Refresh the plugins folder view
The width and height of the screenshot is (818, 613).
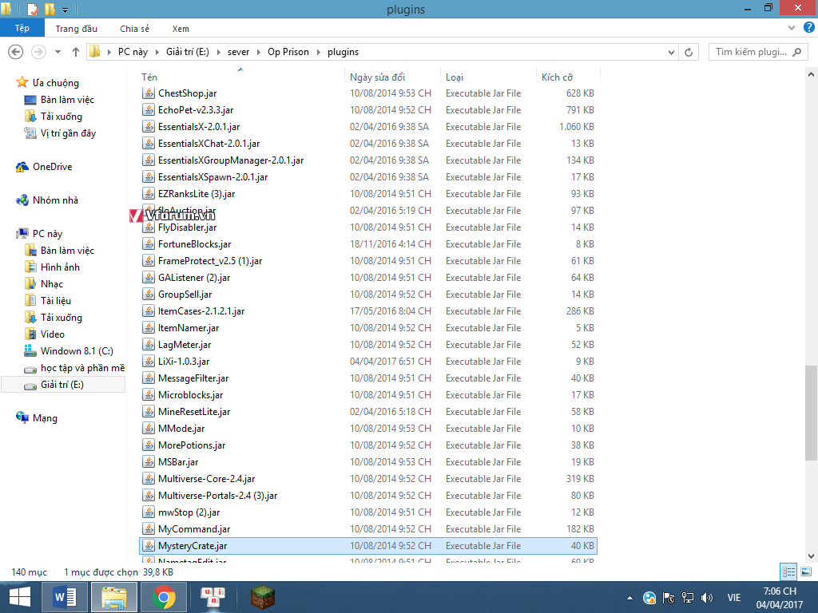pyautogui.click(x=689, y=52)
